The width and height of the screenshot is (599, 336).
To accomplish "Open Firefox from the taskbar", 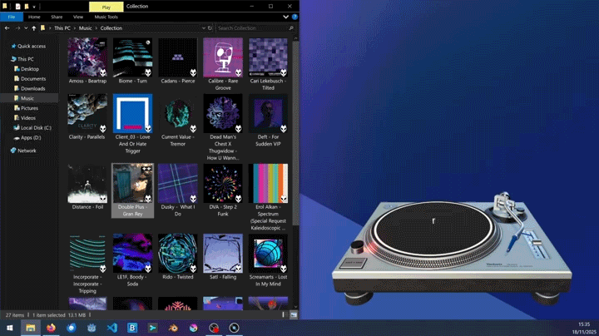I will click(x=51, y=329).
